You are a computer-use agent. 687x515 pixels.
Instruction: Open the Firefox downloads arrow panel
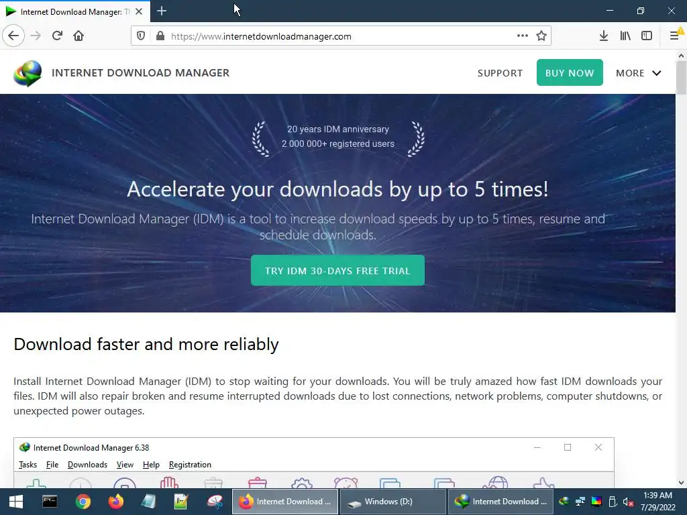[604, 36]
